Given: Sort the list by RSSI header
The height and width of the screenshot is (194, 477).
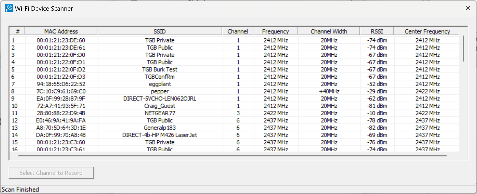Looking at the screenshot, I should coord(377,31).
